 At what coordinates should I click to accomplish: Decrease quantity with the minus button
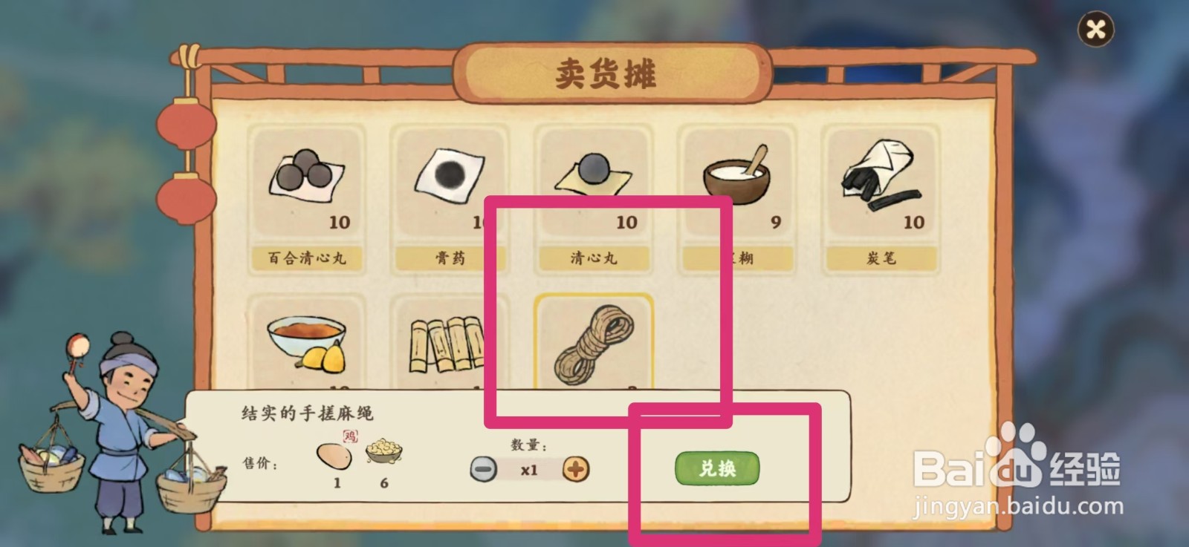click(484, 469)
